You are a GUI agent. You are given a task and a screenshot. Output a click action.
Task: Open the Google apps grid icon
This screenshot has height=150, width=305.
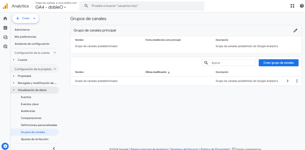click(x=292, y=6)
